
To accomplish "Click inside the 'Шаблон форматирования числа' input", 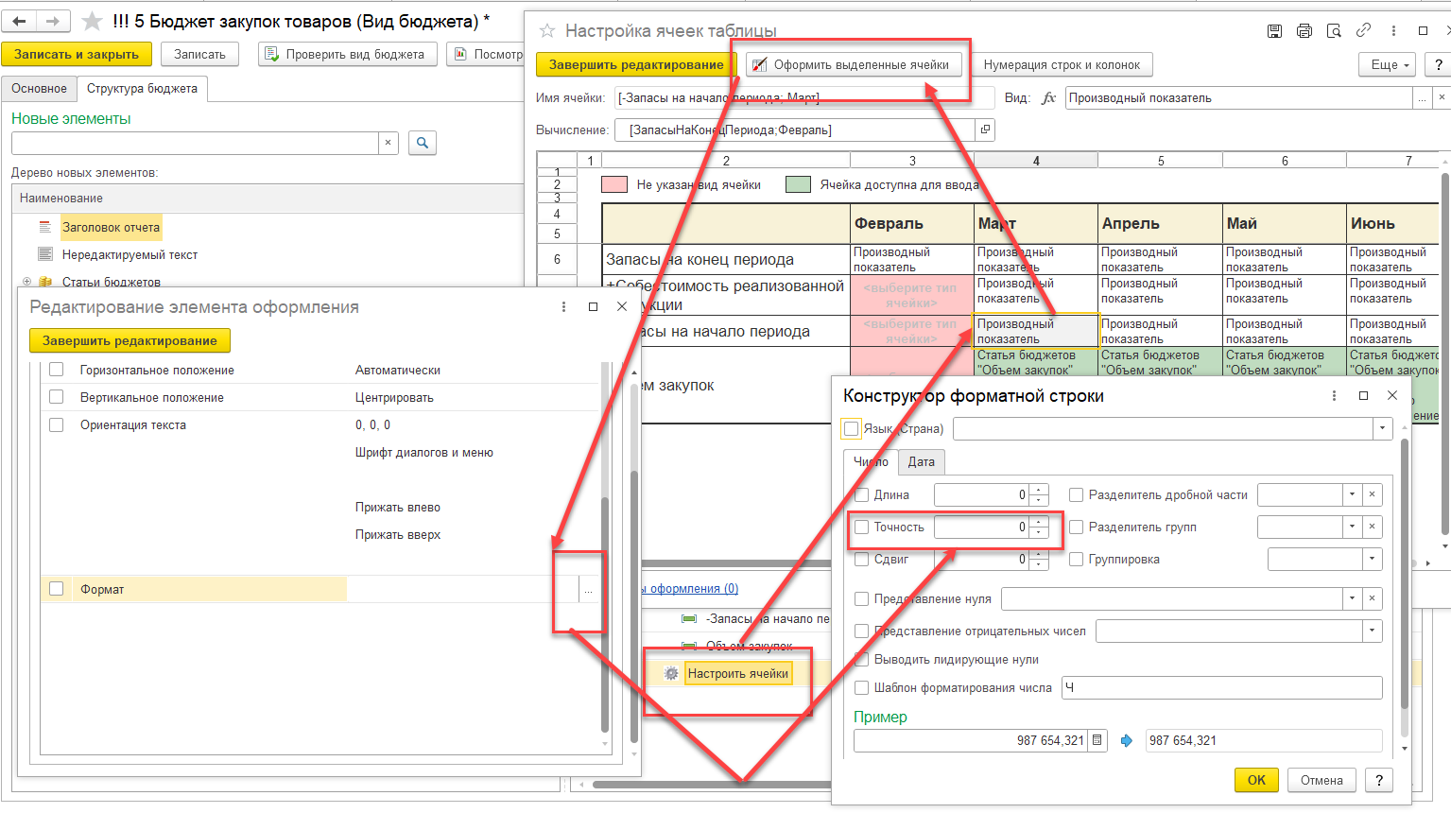I will click(x=1222, y=687).
